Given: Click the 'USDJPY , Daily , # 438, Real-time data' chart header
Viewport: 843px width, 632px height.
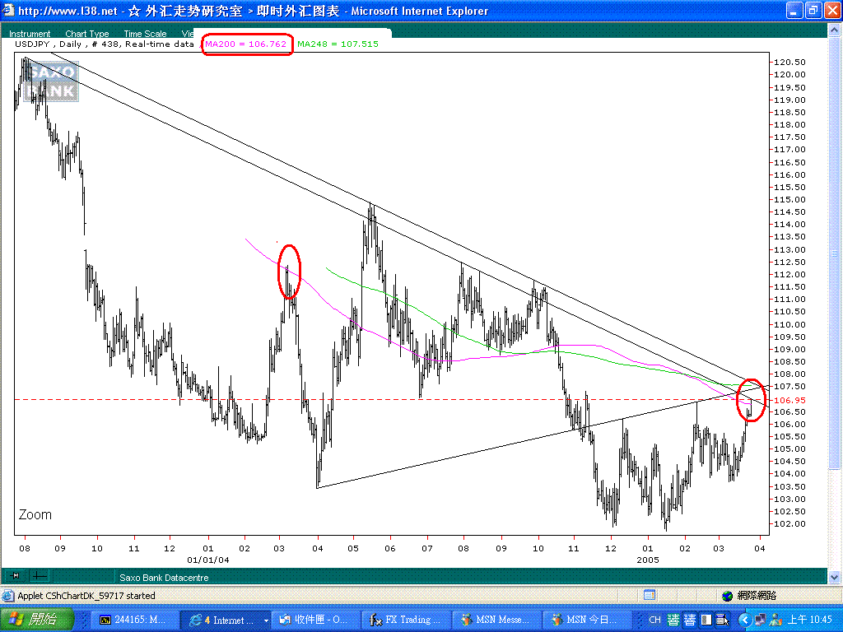Looking at the screenshot, I should (104, 44).
